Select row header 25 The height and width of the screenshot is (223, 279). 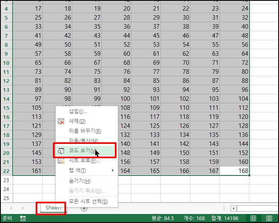7,198
